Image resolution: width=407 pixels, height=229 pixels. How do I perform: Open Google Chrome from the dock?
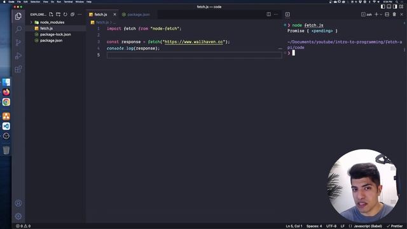pos(6,102)
